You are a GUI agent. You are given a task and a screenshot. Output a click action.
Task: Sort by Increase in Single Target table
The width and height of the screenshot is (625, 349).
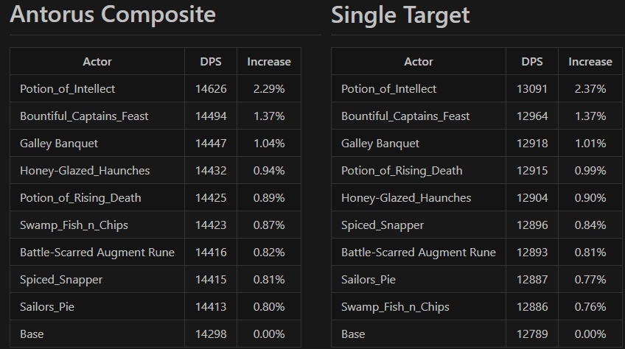tap(590, 62)
